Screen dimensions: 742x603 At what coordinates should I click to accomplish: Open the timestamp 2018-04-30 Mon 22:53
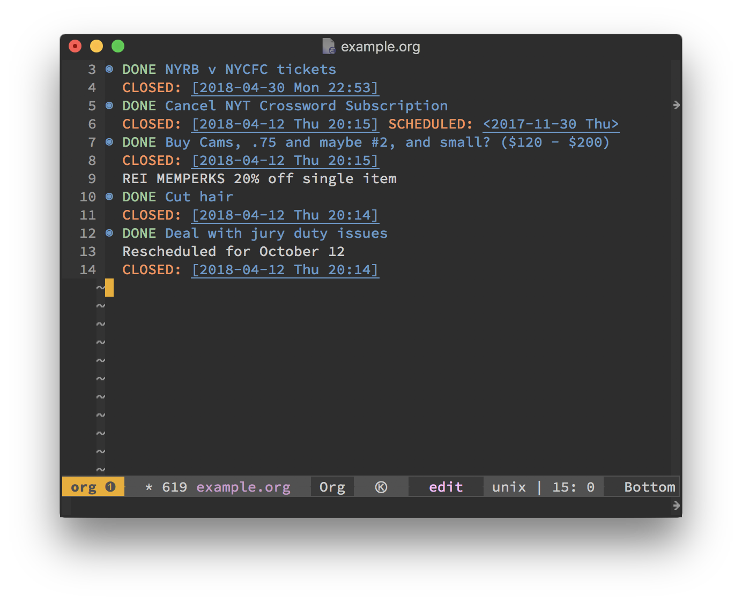pyautogui.click(x=285, y=88)
